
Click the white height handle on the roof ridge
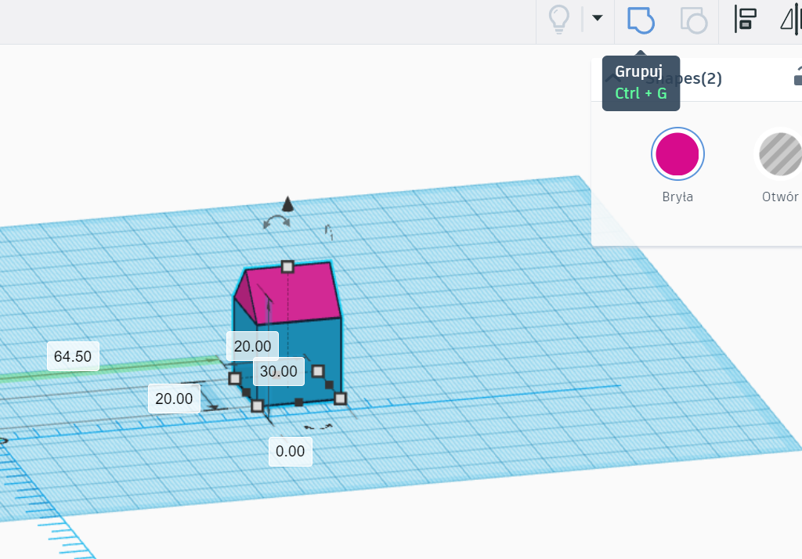point(287,266)
